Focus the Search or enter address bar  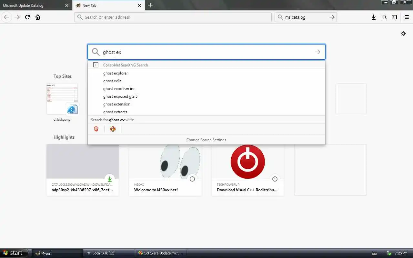(x=173, y=17)
